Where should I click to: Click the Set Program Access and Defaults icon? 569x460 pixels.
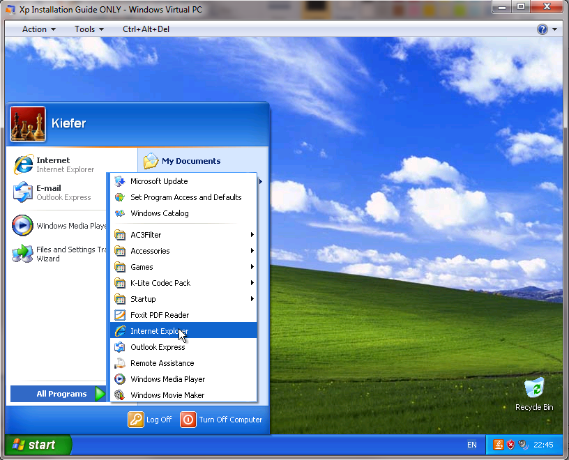(x=120, y=197)
